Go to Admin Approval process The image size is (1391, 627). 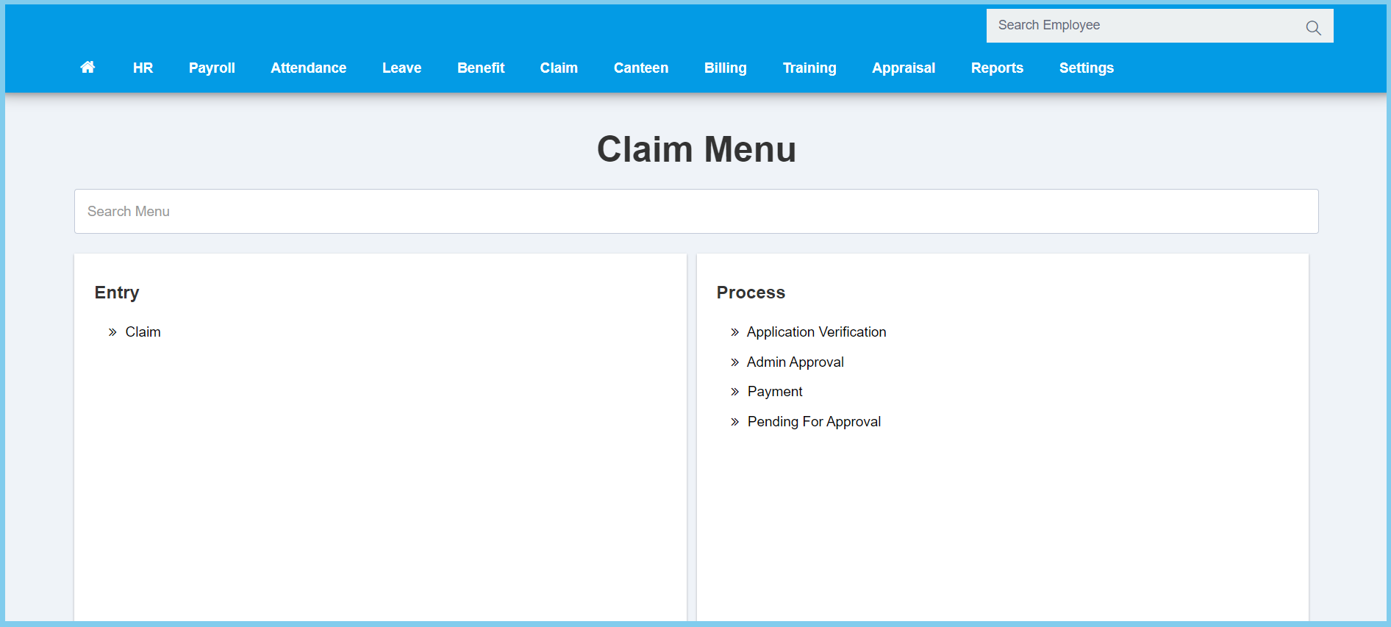pos(795,362)
